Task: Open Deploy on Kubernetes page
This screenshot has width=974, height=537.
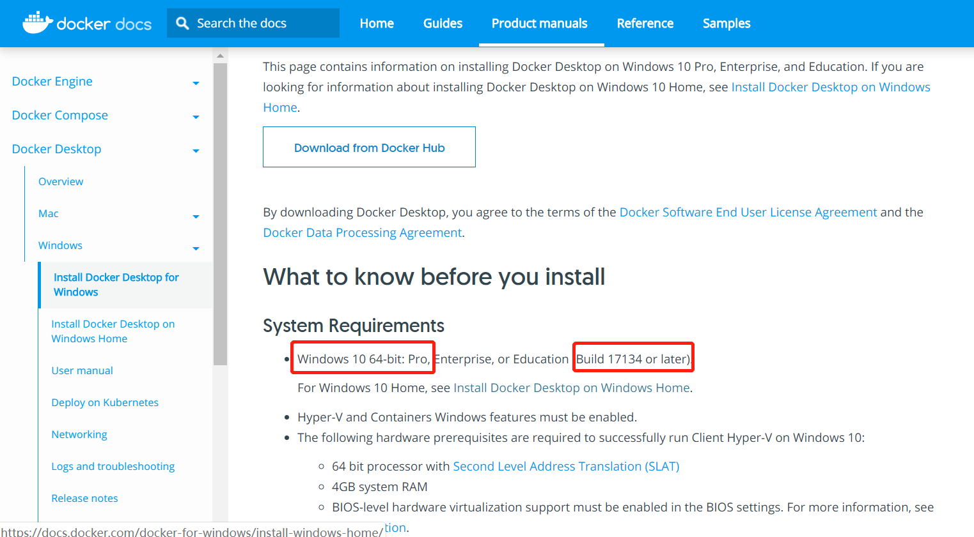Action: [x=105, y=402]
